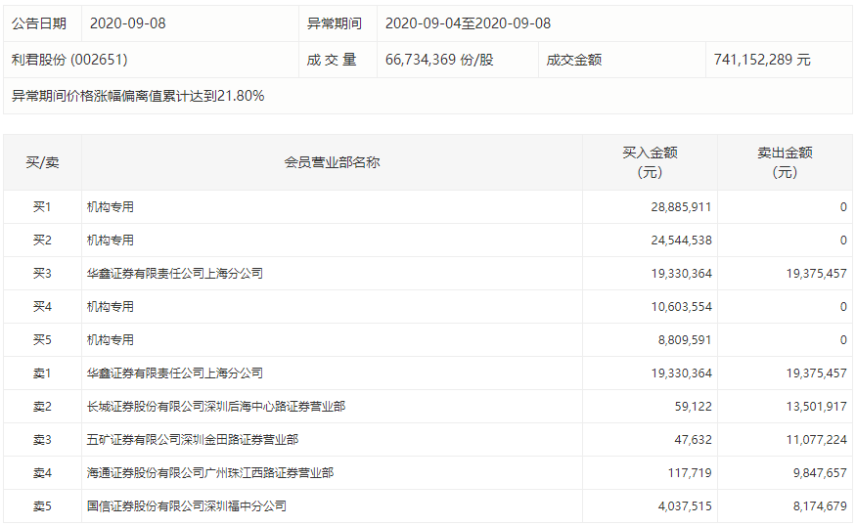
Task: Open 长城证券深圳后海中心路证券营业部 link
Action: (x=216, y=407)
